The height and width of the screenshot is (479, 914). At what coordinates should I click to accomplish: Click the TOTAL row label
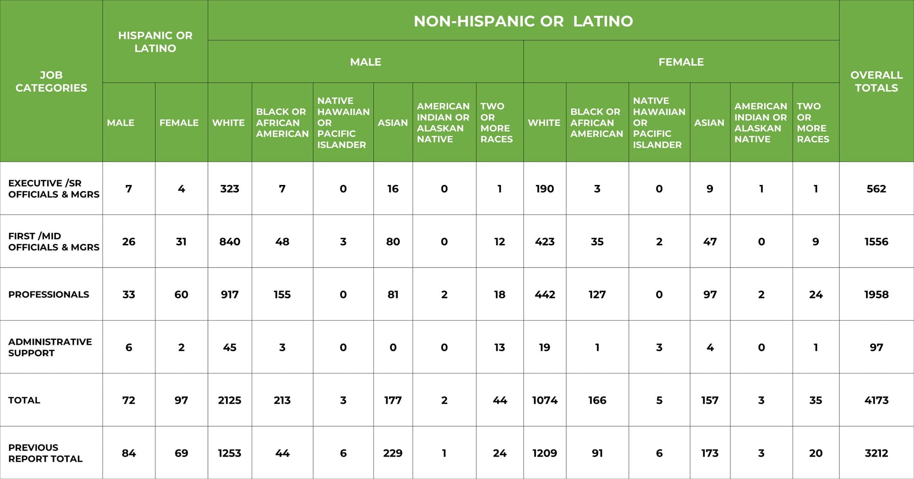click(x=24, y=400)
